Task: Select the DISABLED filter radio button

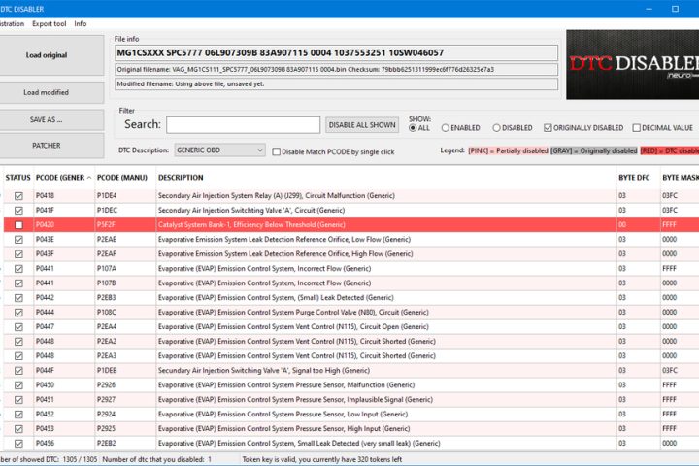Action: pos(498,127)
